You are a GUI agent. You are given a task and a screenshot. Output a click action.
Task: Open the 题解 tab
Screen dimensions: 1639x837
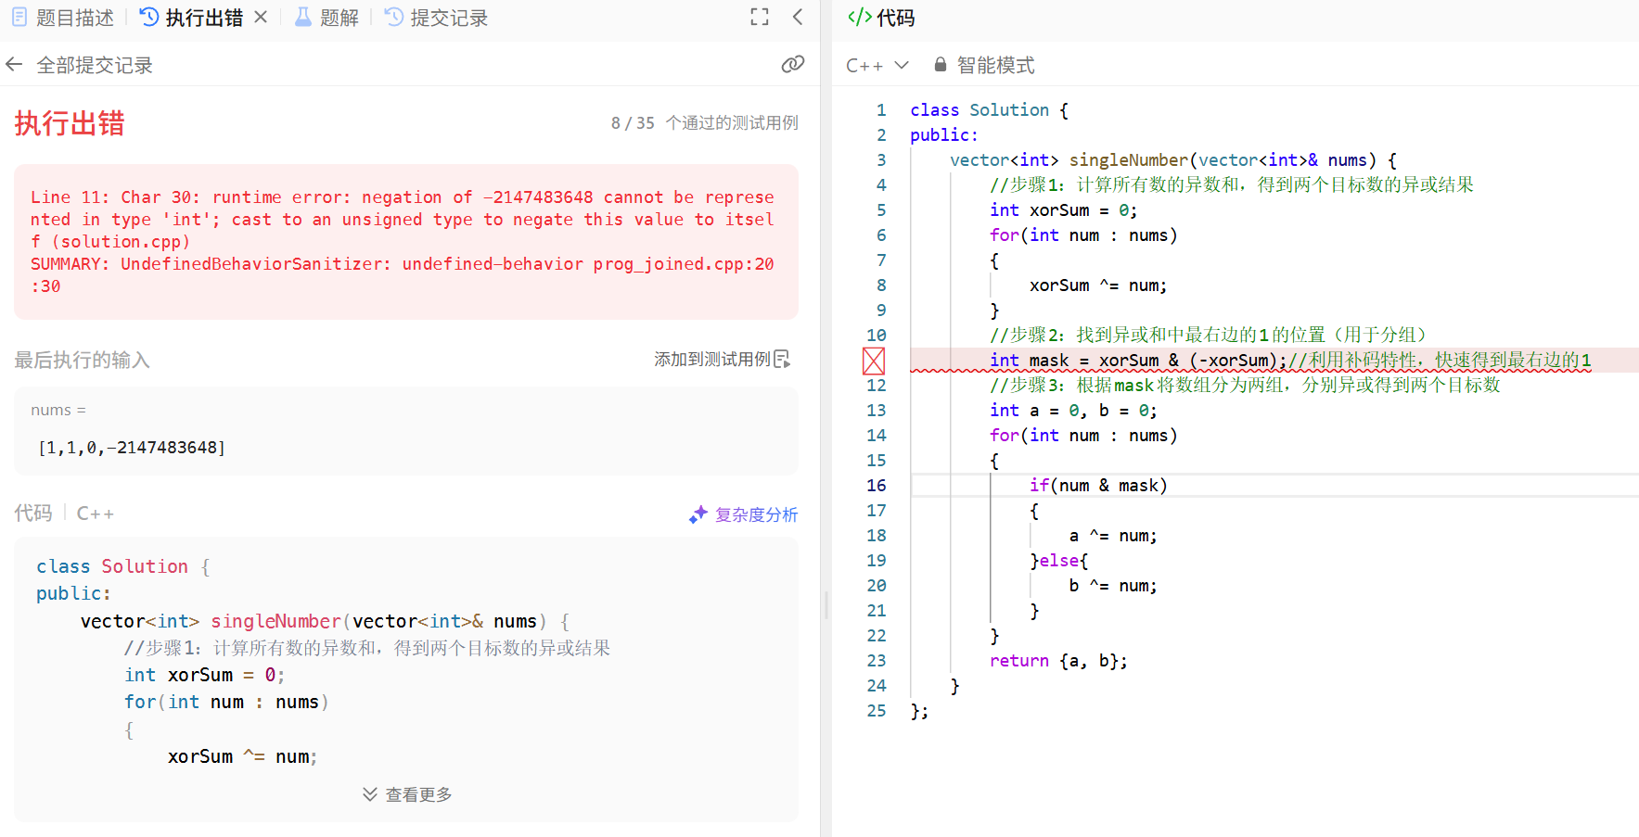pos(327,18)
